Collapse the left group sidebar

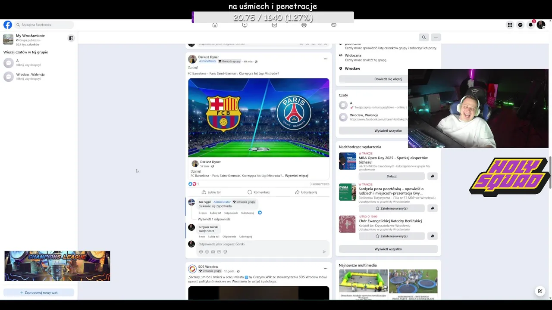click(x=71, y=38)
